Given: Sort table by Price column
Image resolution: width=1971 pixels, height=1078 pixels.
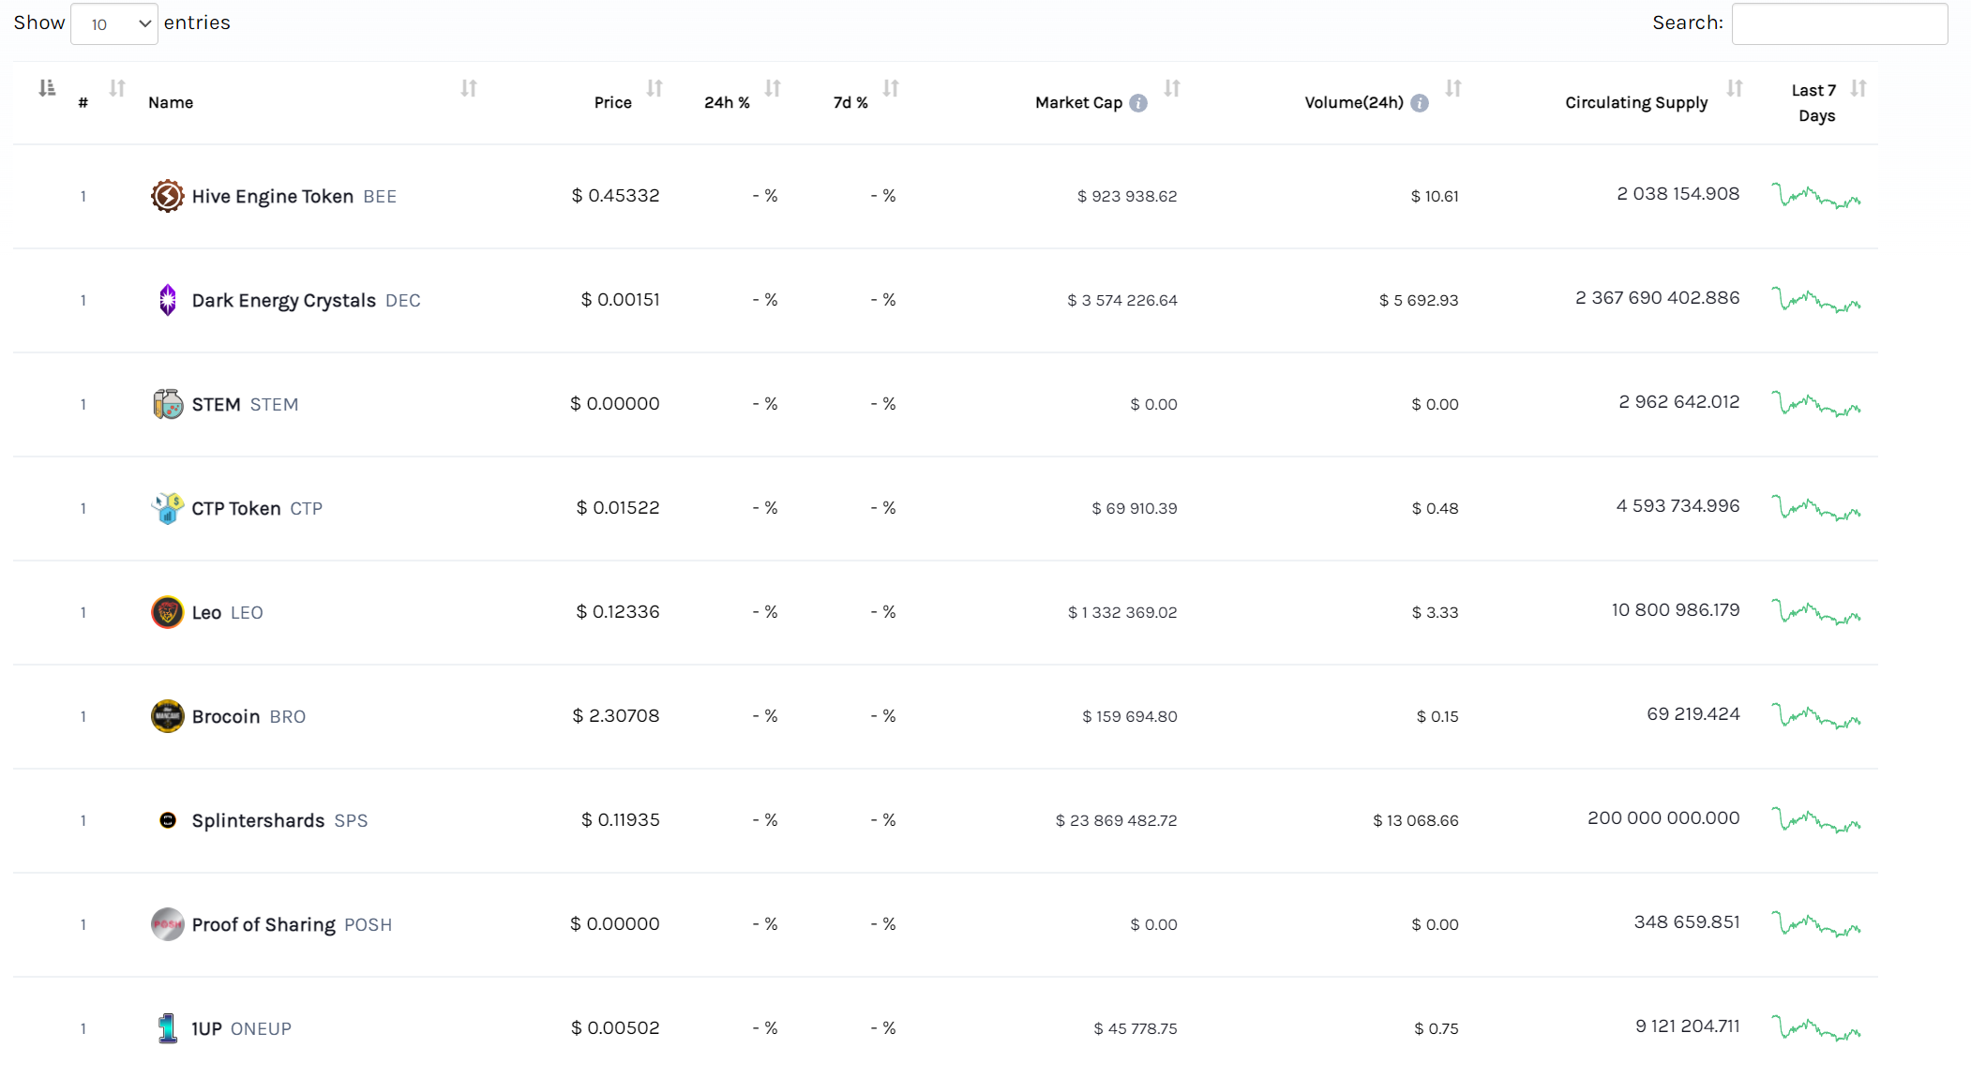Looking at the screenshot, I should 654,88.
